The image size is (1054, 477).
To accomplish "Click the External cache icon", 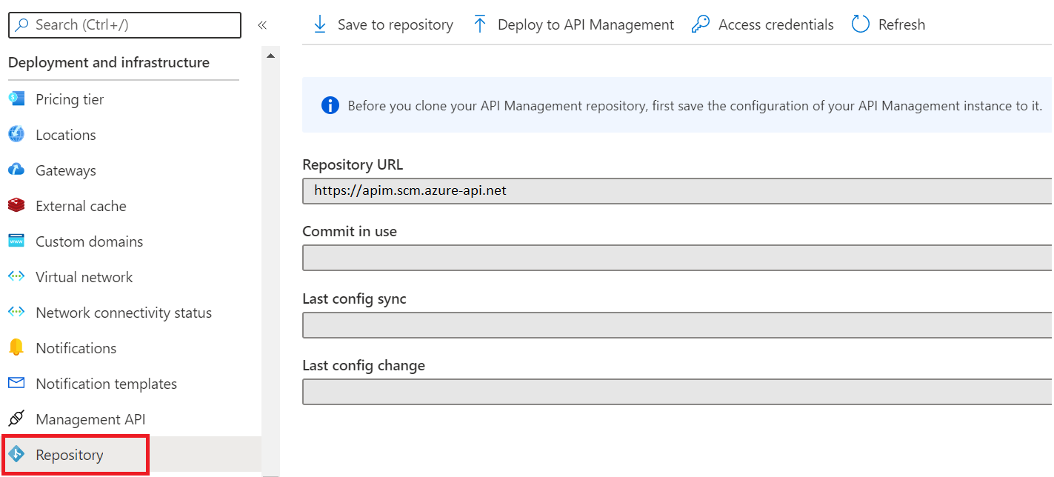I will click(x=16, y=206).
